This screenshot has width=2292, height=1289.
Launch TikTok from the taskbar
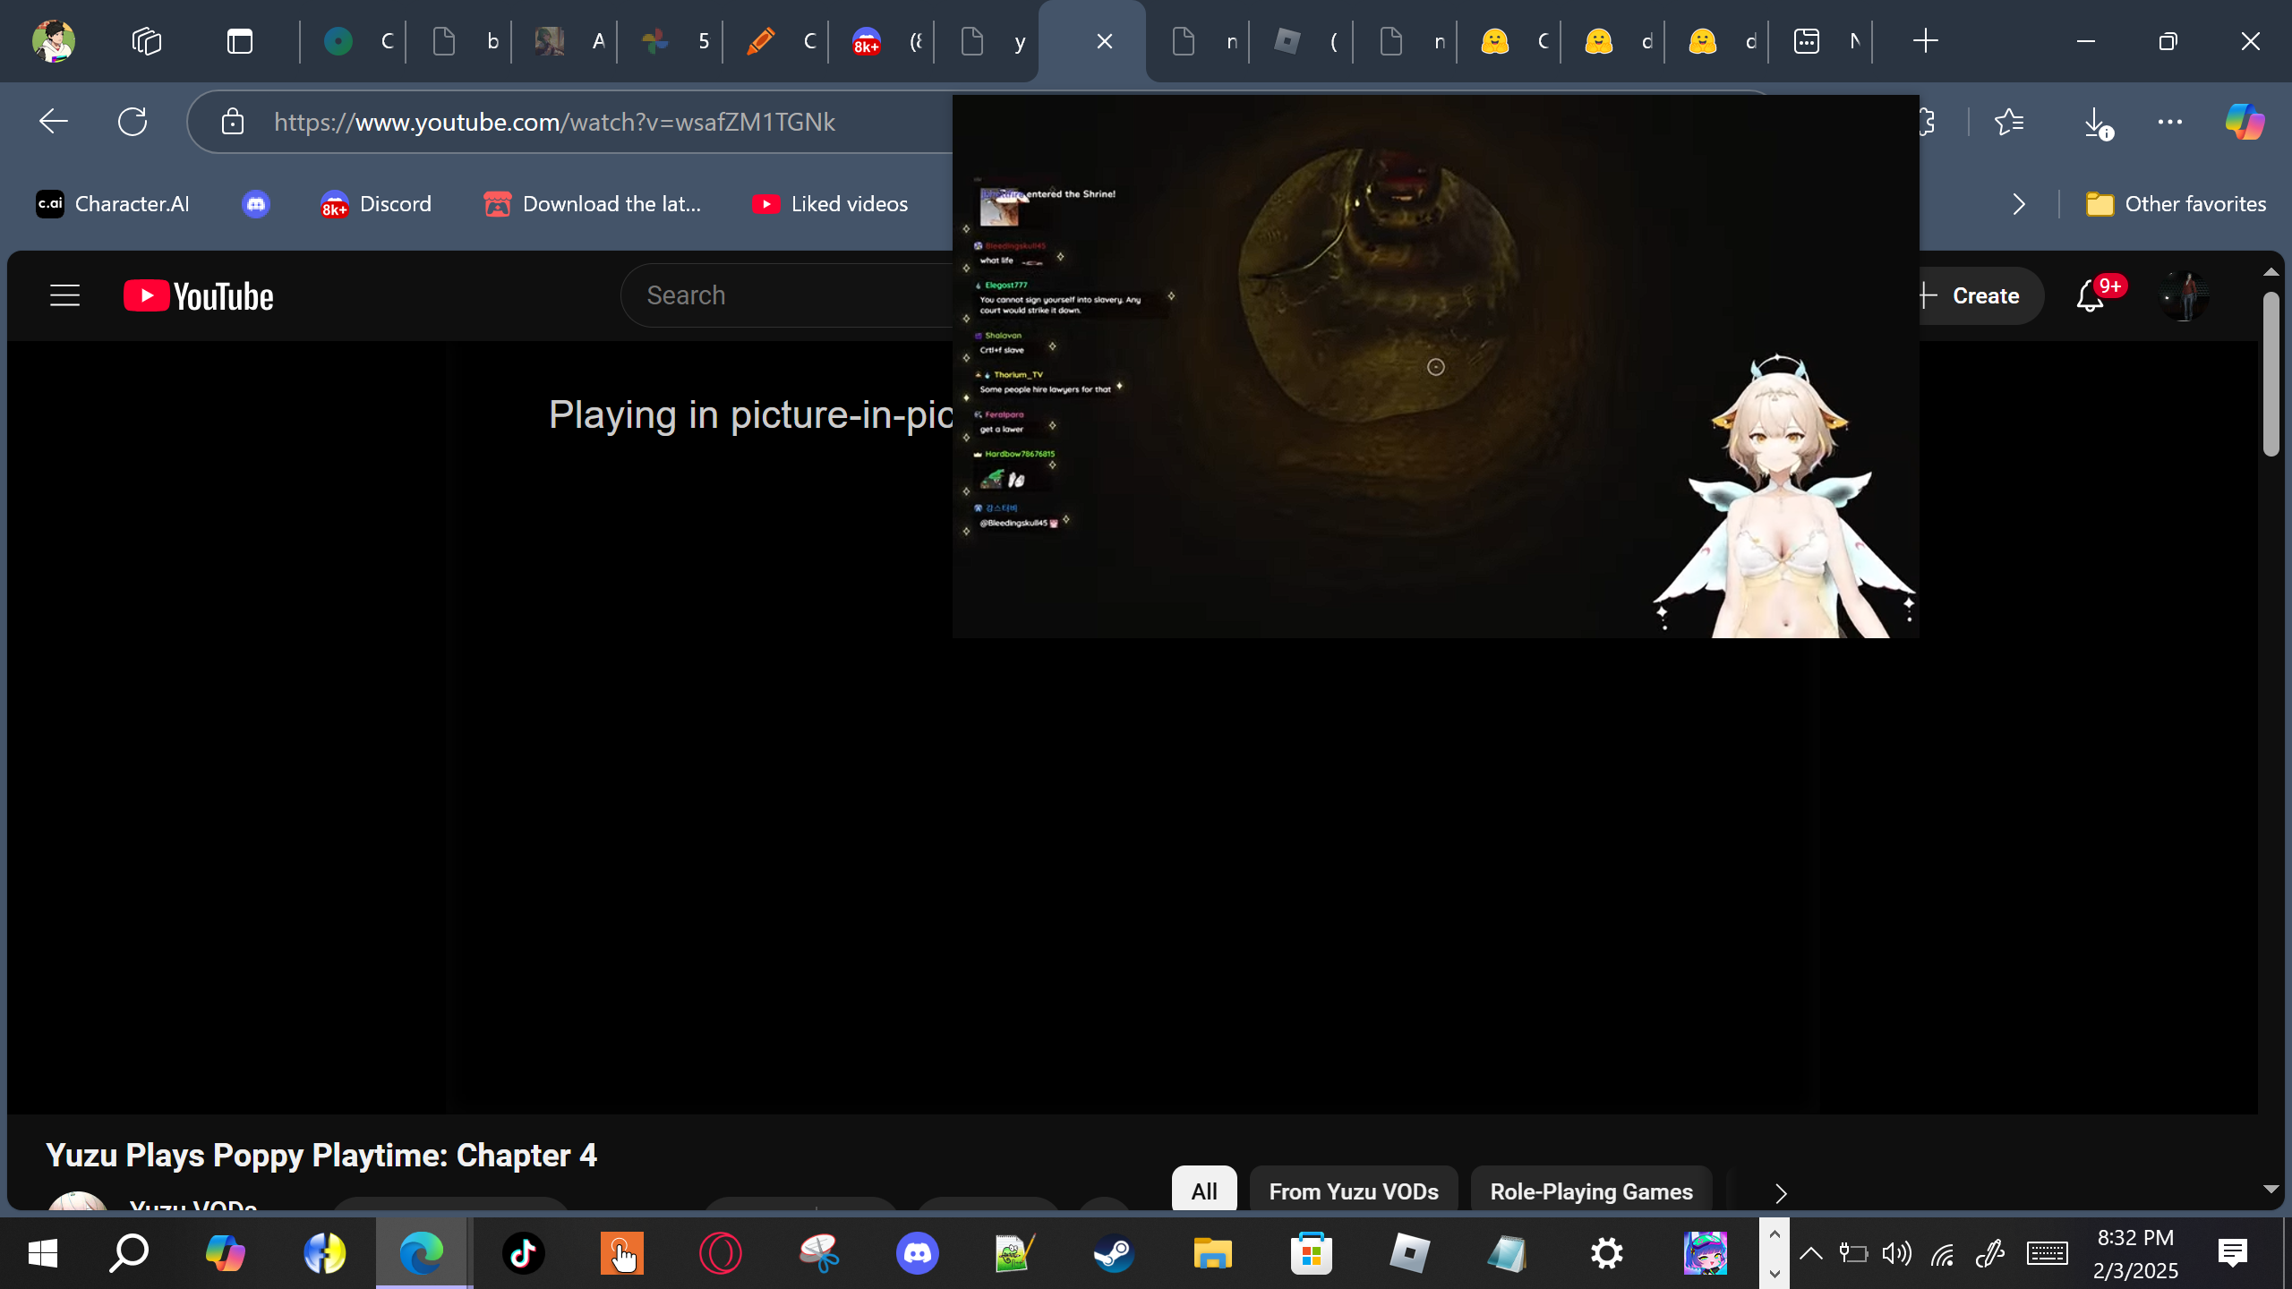(523, 1253)
